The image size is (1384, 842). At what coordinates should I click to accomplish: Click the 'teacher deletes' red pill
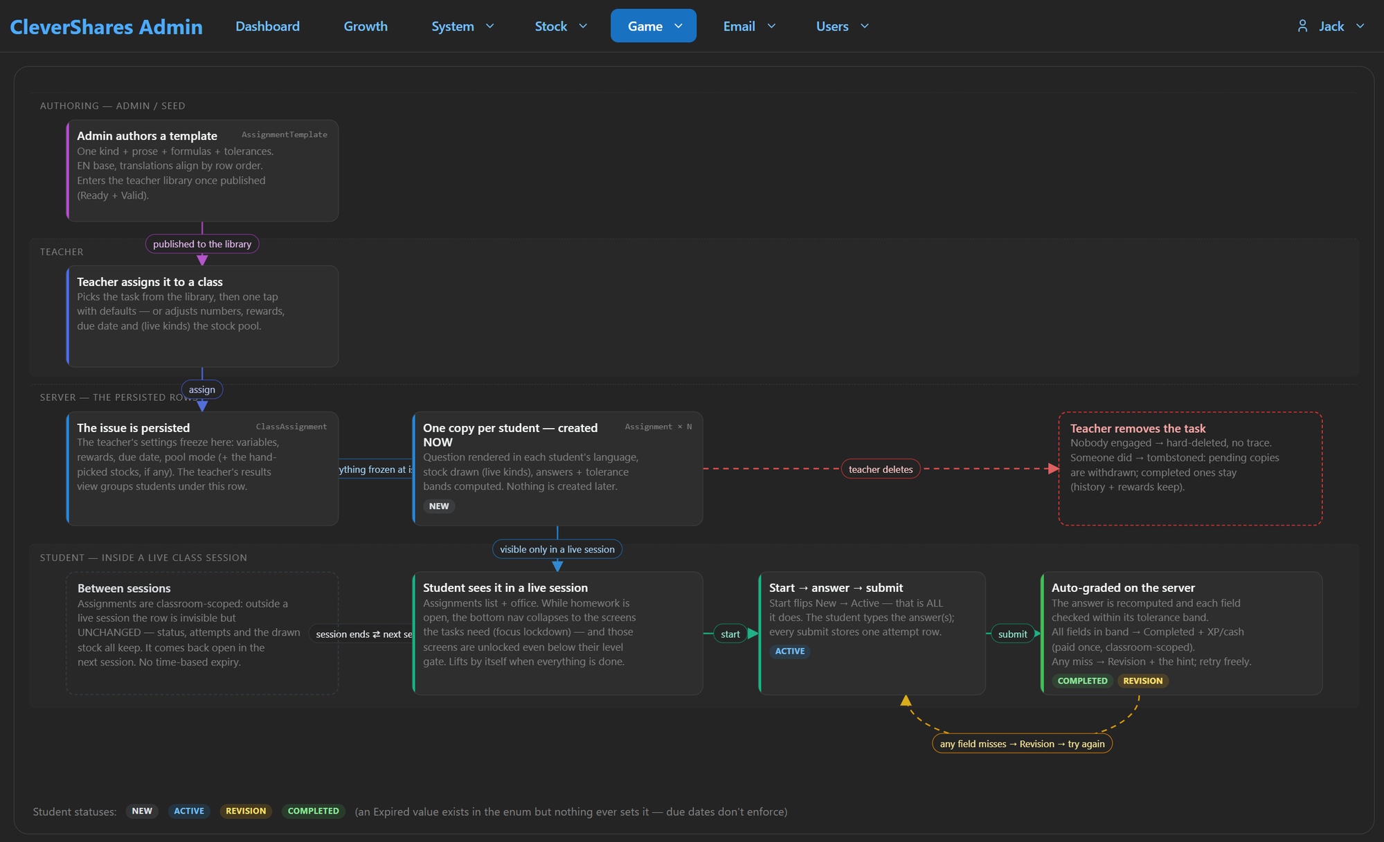[881, 469]
